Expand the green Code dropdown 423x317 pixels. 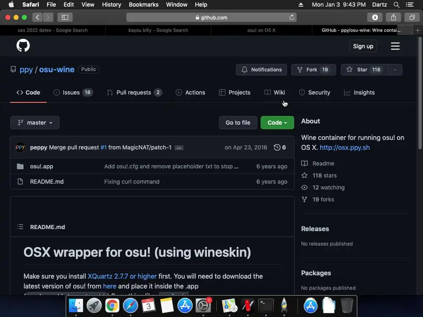pyautogui.click(x=277, y=123)
